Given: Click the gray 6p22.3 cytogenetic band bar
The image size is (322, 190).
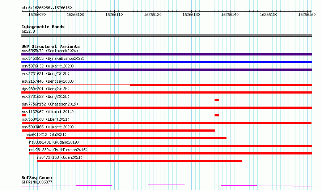Looking at the screenshot, I should pos(166,35).
